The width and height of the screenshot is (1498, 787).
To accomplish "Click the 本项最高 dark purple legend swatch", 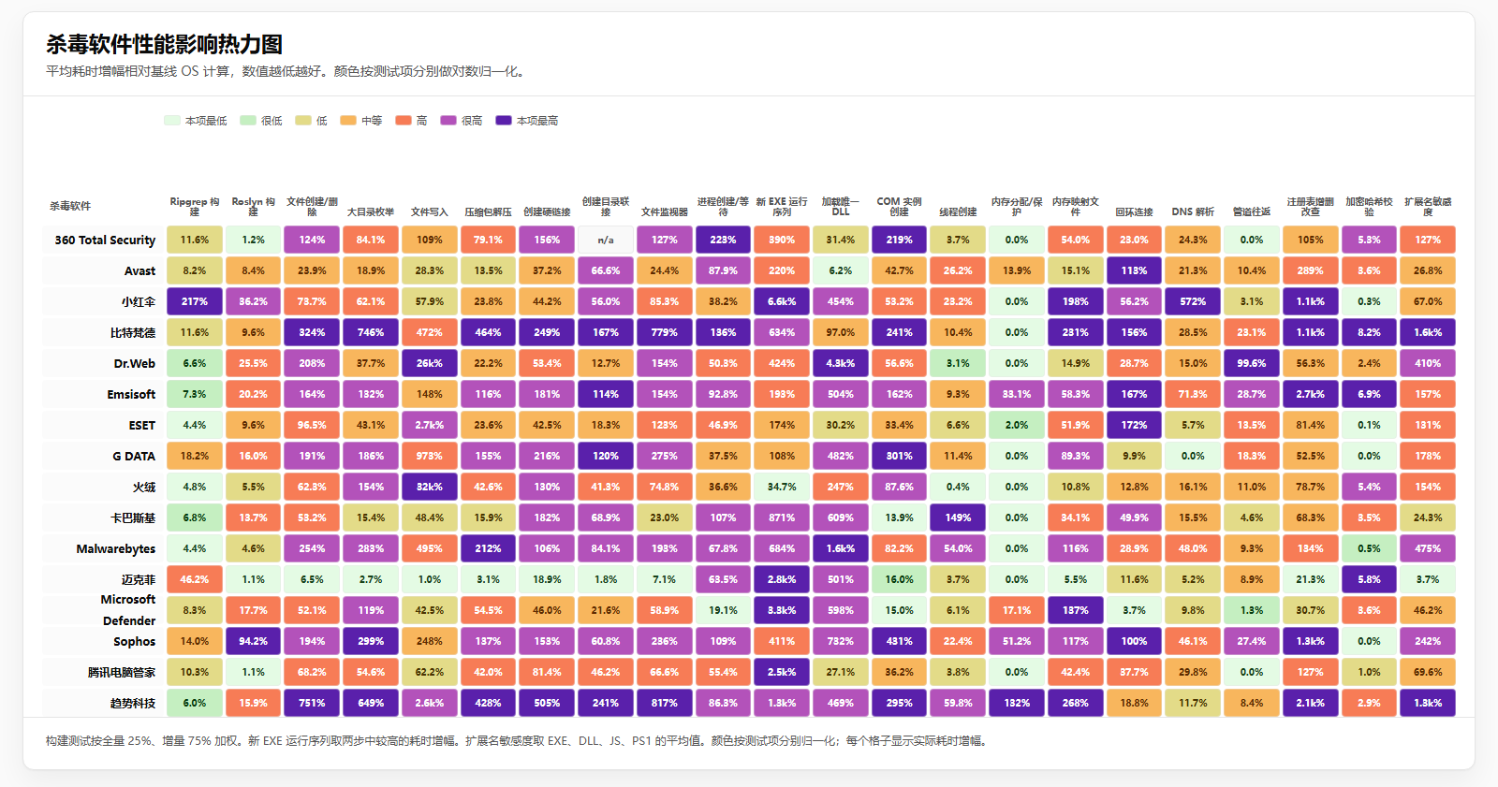I will 503,121.
